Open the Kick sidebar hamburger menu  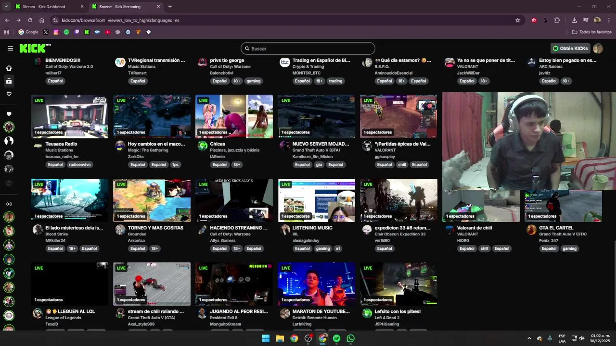[10, 48]
